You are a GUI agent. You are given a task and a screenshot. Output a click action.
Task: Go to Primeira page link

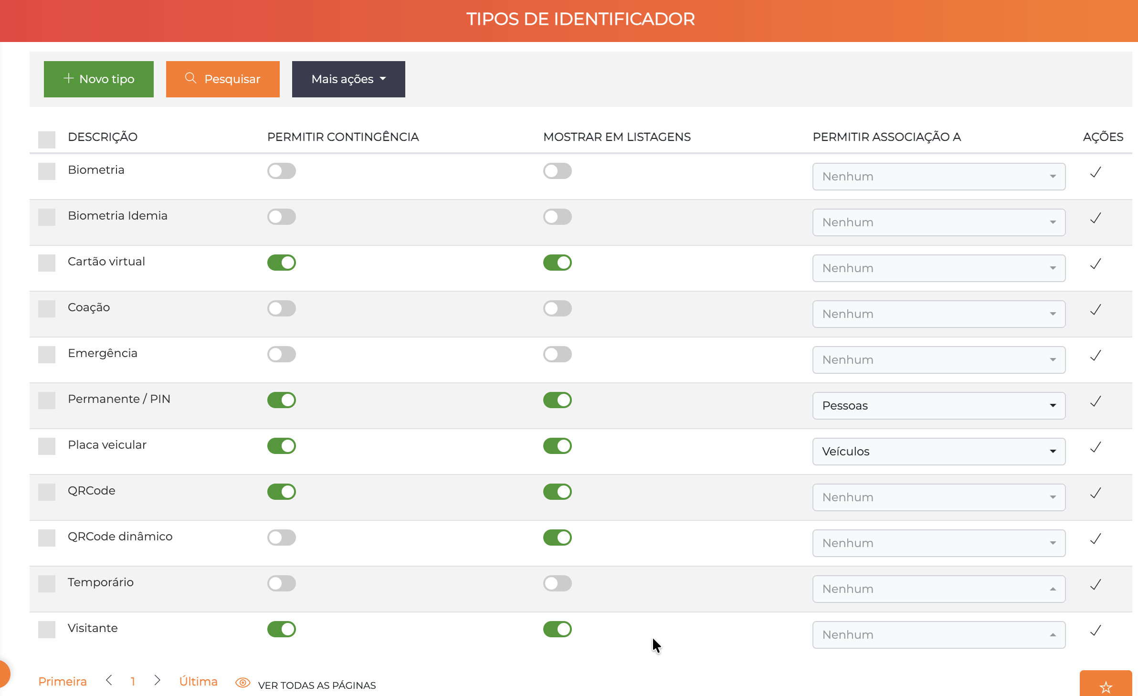(63, 681)
